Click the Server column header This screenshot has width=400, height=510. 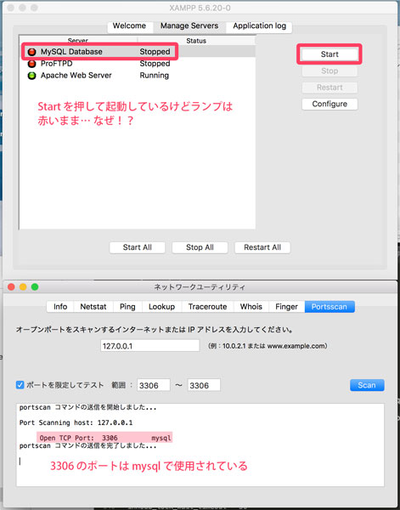(78, 41)
